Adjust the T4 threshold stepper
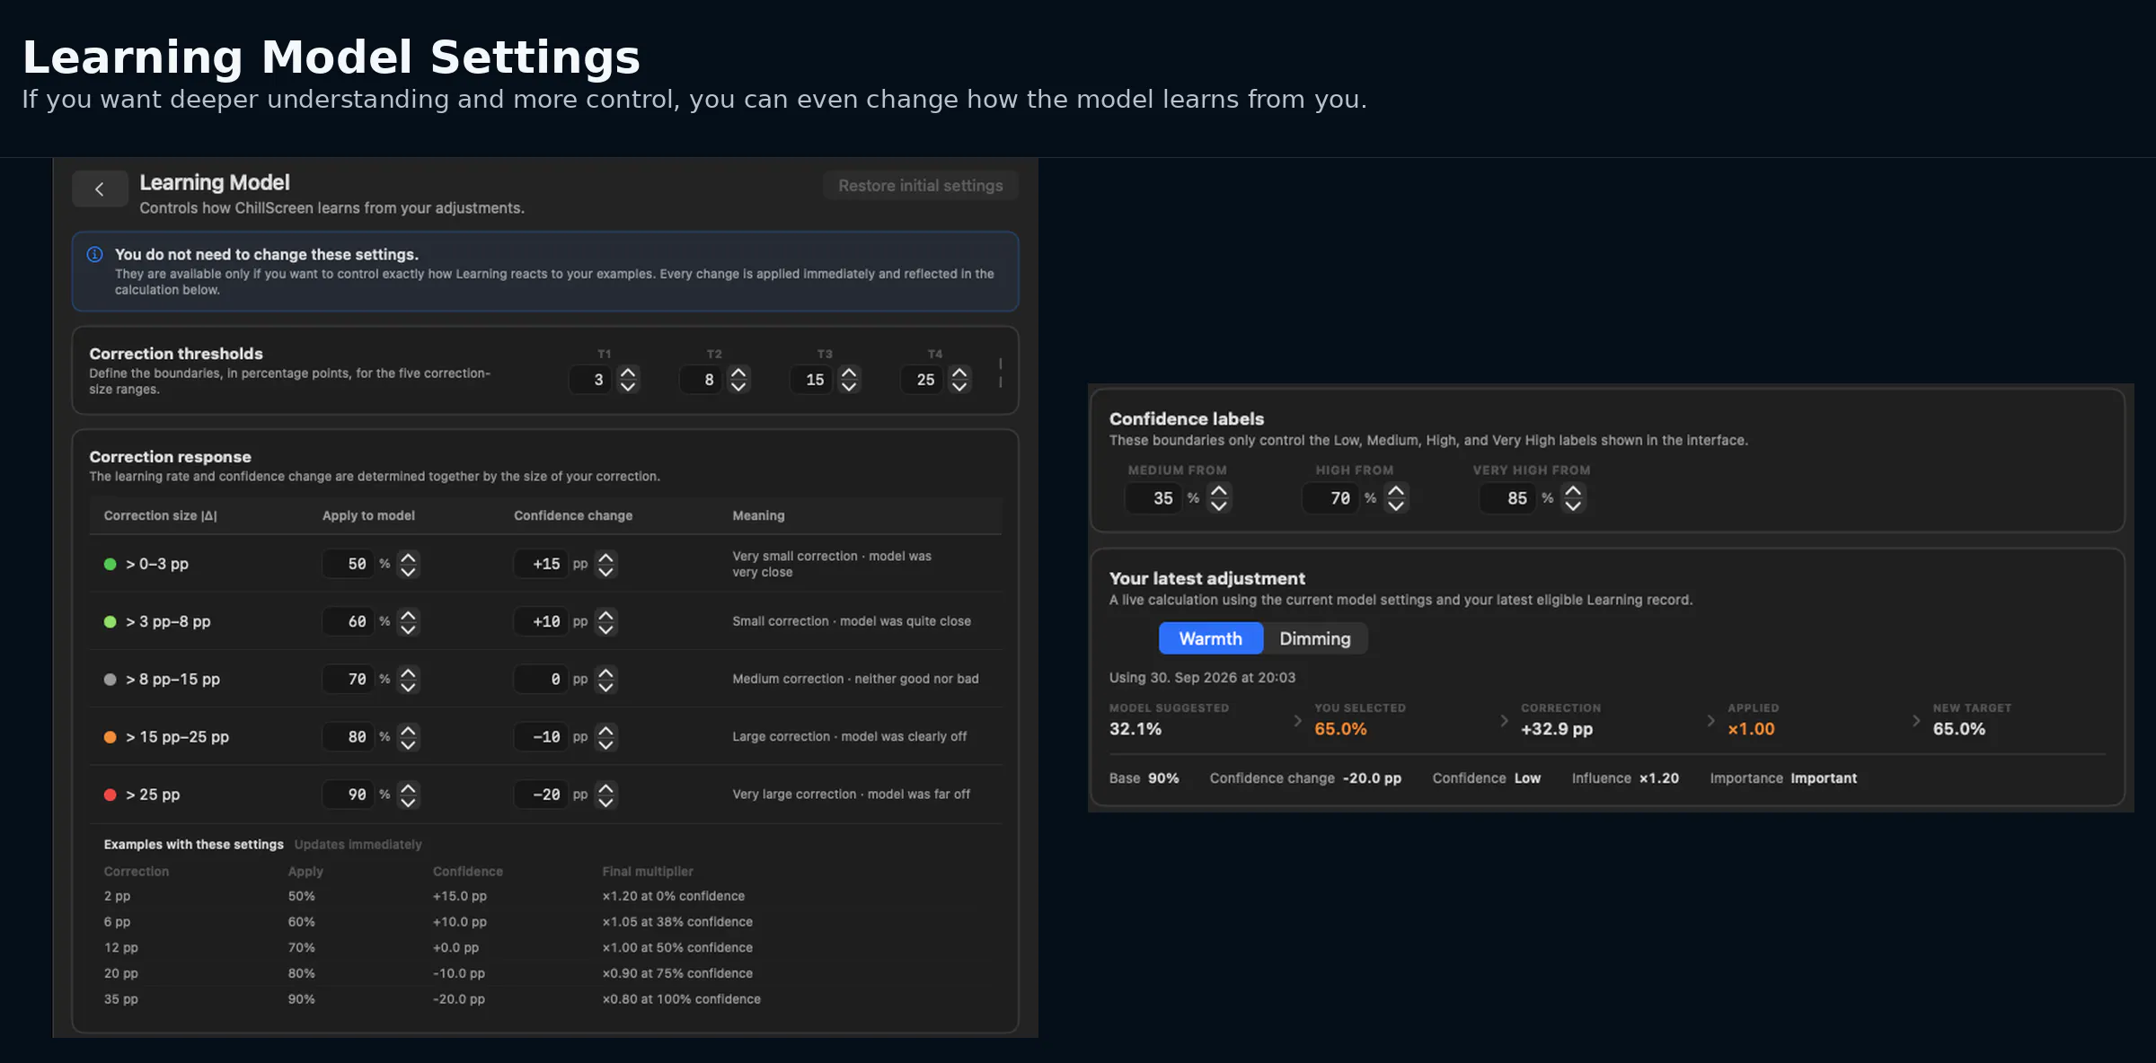Screen dimensions: 2156x1063 [x=959, y=380]
